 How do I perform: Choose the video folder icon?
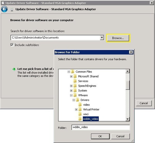click(80, 105)
